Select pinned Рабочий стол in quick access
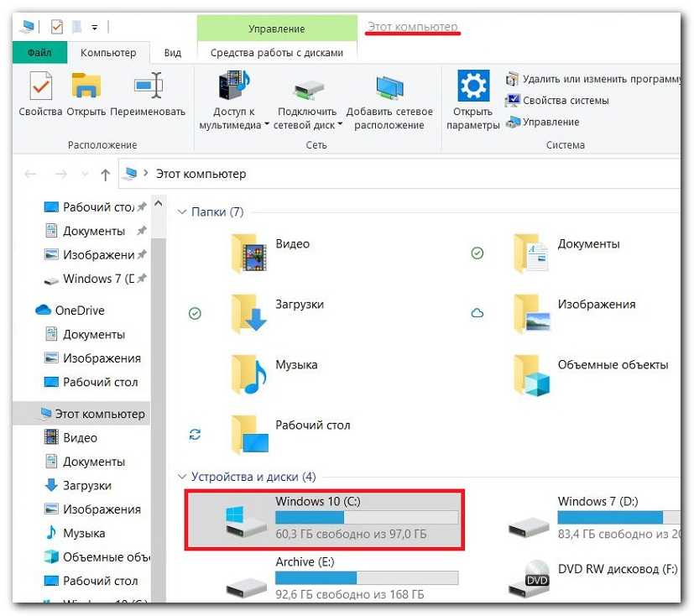The width and height of the screenshot is (694, 616). (95, 207)
